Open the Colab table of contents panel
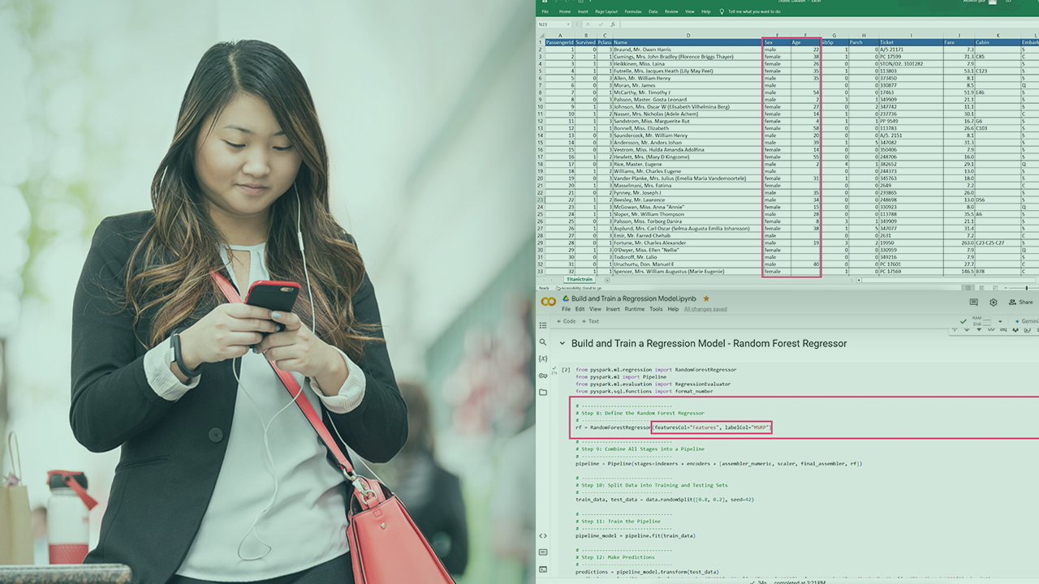Viewport: 1039px width, 584px height. (x=543, y=325)
